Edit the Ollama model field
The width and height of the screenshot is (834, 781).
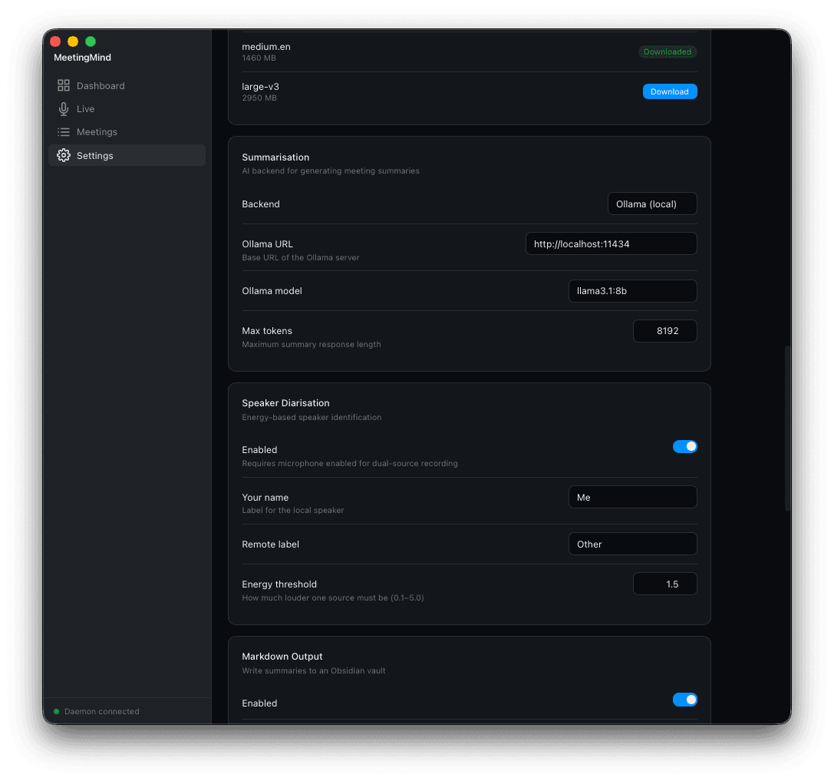632,291
